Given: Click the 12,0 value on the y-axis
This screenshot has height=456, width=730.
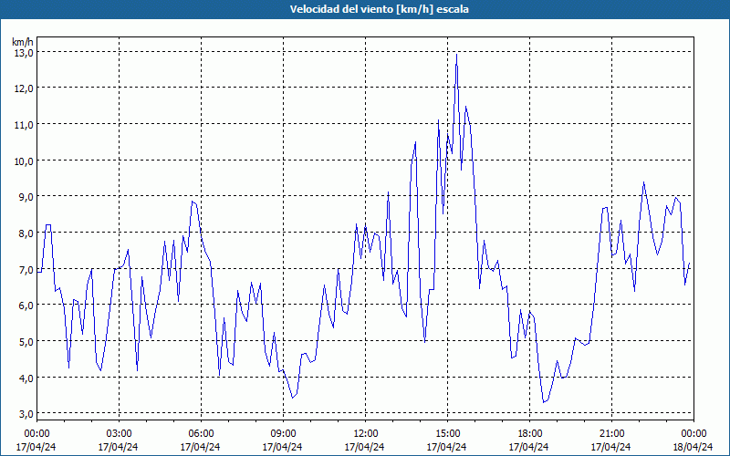Looking at the screenshot, I should point(23,88).
